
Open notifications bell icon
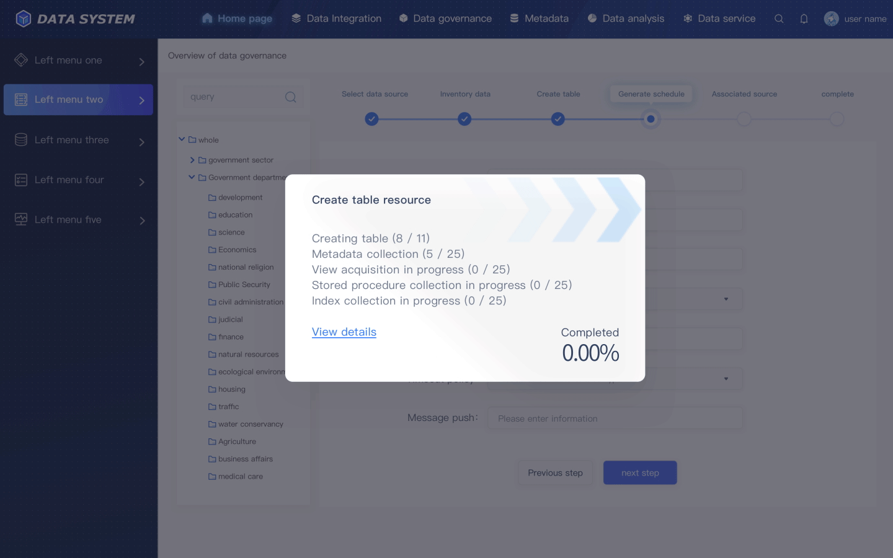(x=804, y=19)
